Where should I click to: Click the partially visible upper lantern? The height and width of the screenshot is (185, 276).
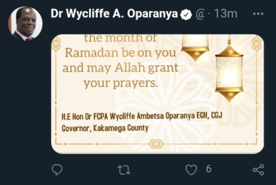pyautogui.click(x=195, y=47)
